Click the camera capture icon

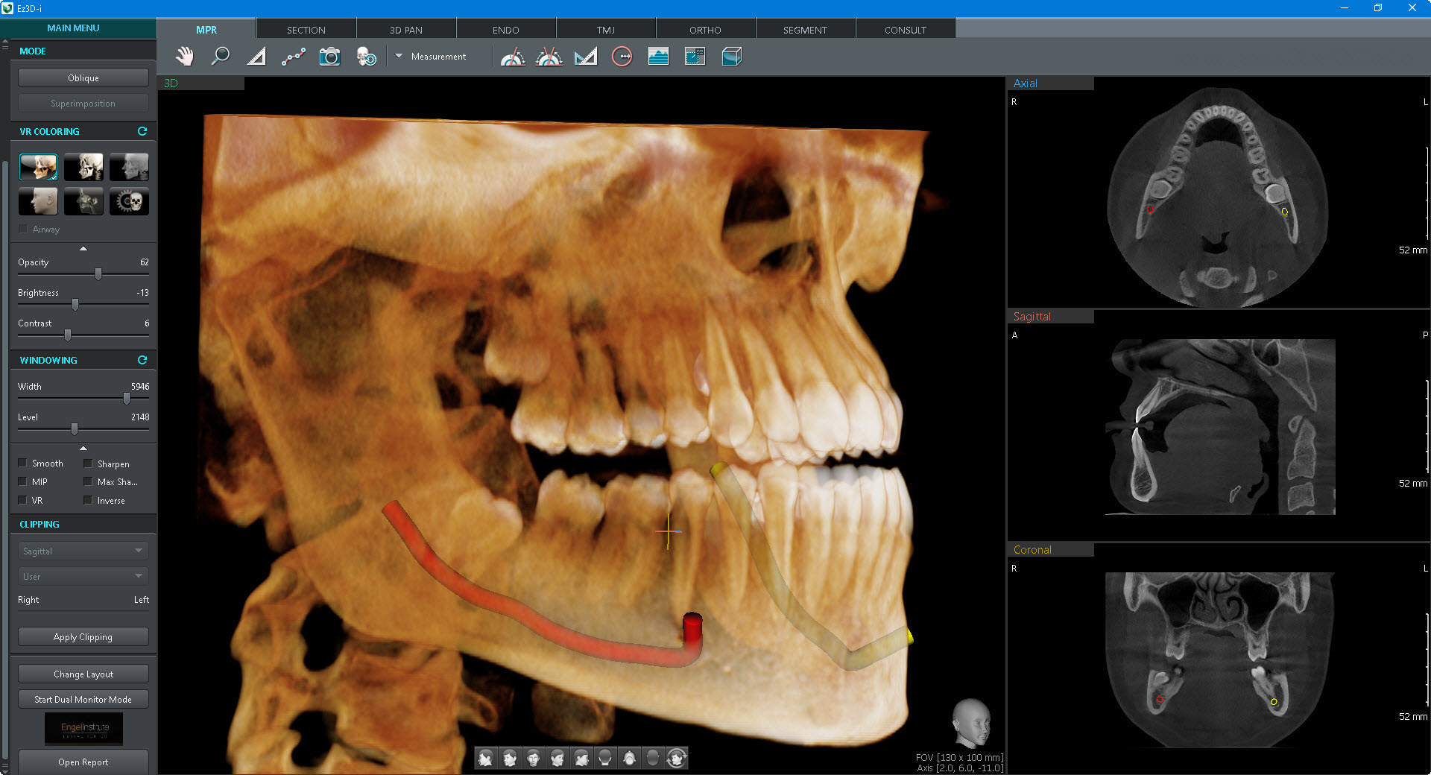(329, 57)
